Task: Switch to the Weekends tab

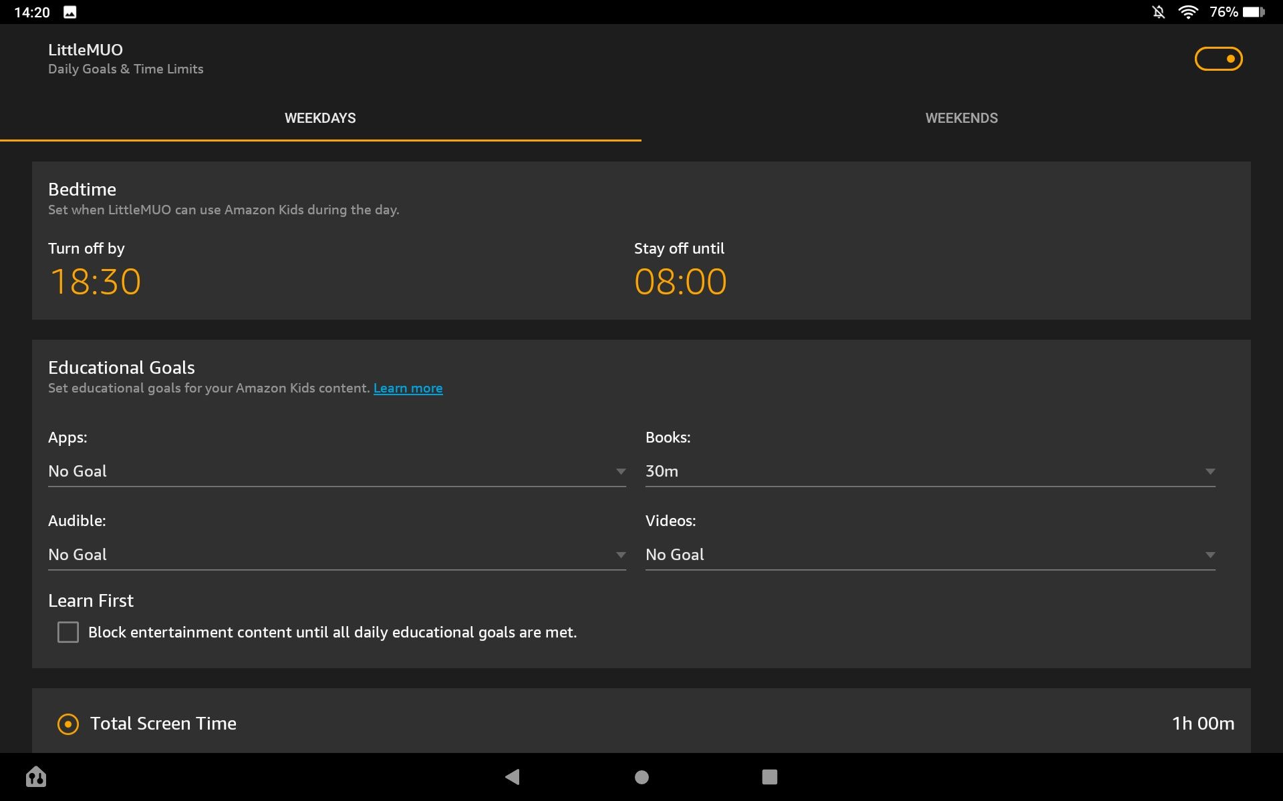Action: click(x=962, y=118)
